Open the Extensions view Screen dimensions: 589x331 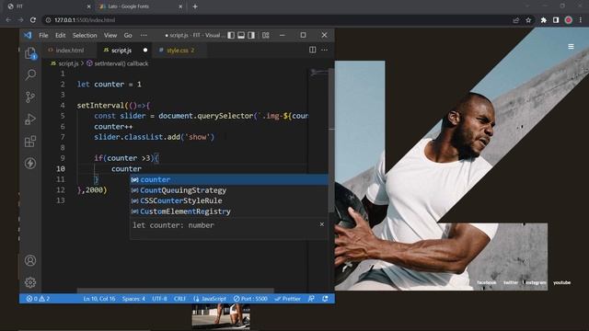30,142
